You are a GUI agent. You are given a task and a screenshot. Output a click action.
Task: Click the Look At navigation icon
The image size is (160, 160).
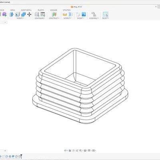(70, 150)
